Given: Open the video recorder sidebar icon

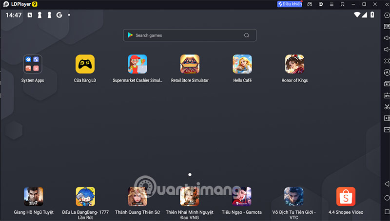Looking at the screenshot, I should pos(387,118).
